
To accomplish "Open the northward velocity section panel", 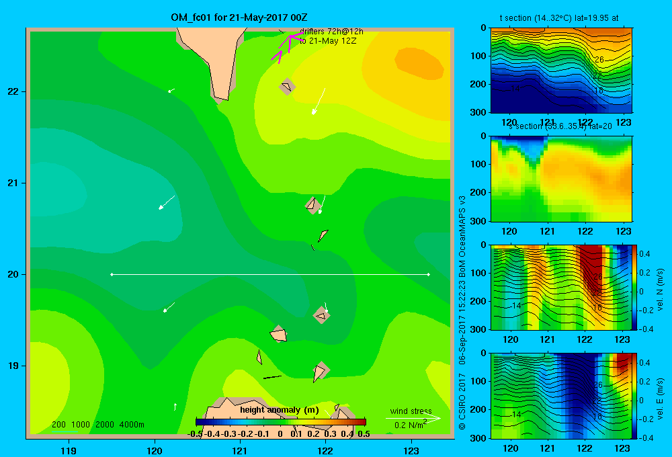I will click(561, 287).
